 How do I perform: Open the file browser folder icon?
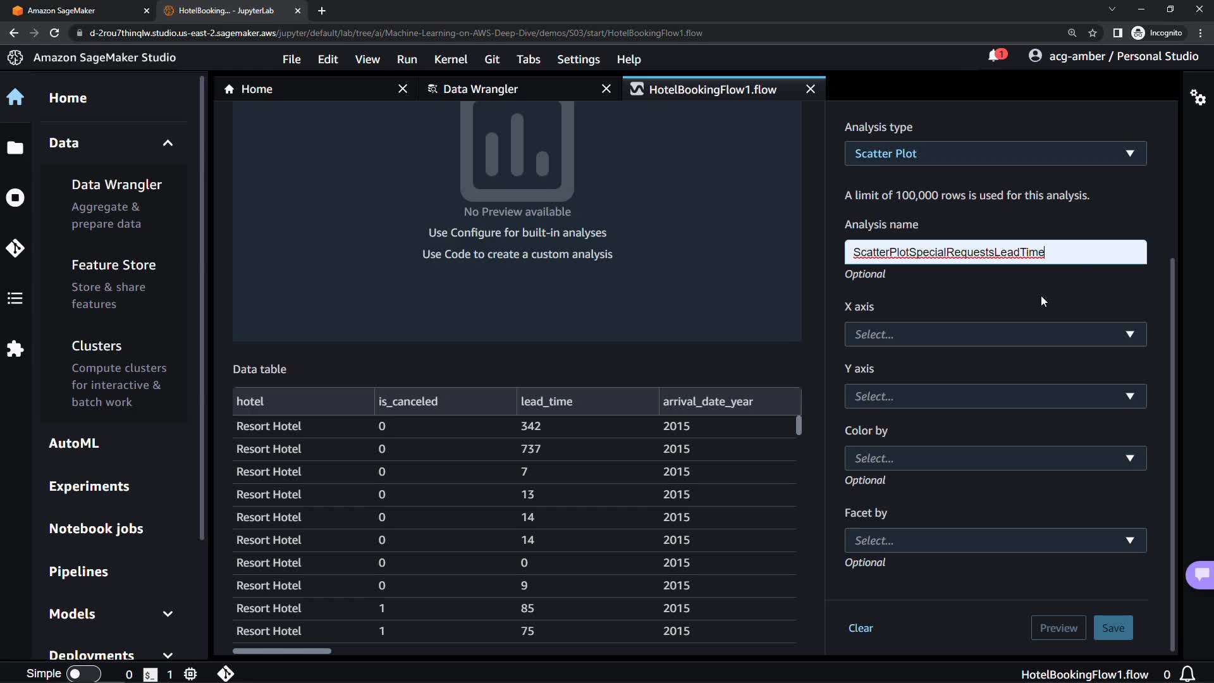15,147
